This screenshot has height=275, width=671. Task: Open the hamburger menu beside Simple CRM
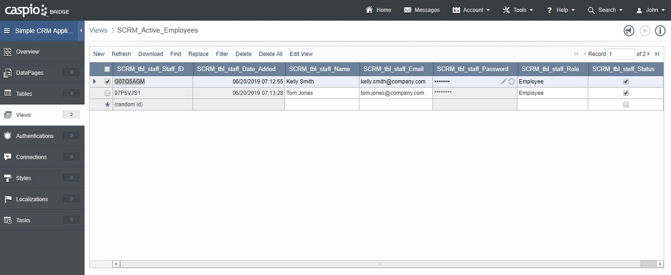(7, 31)
